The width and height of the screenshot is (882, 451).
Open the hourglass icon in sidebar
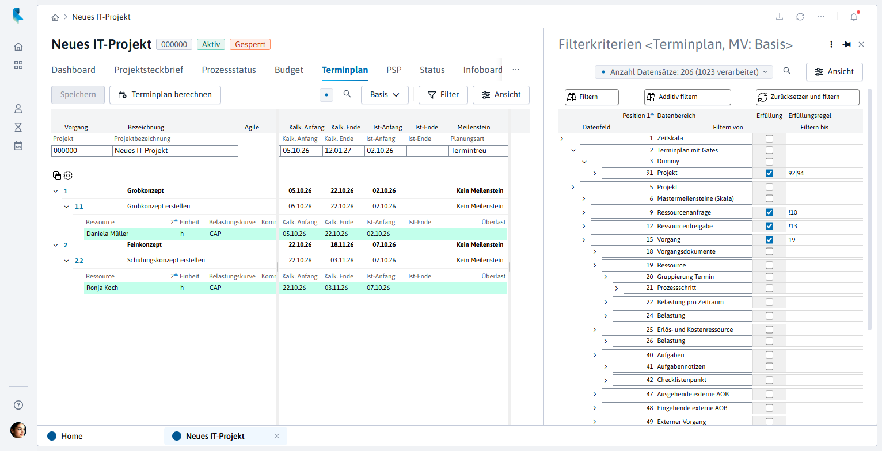(18, 127)
